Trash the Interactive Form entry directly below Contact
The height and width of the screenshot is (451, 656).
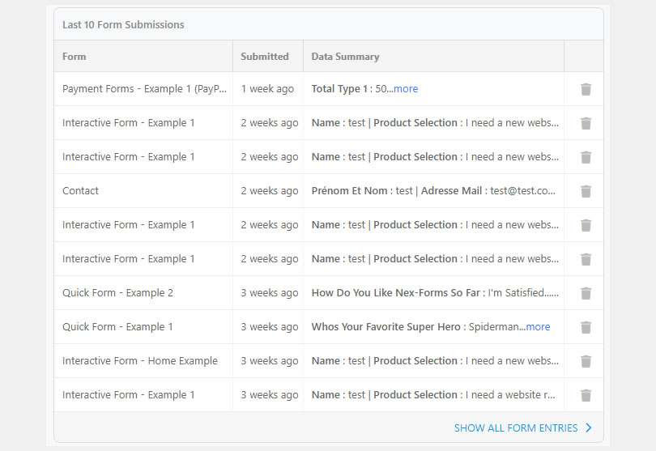click(586, 225)
